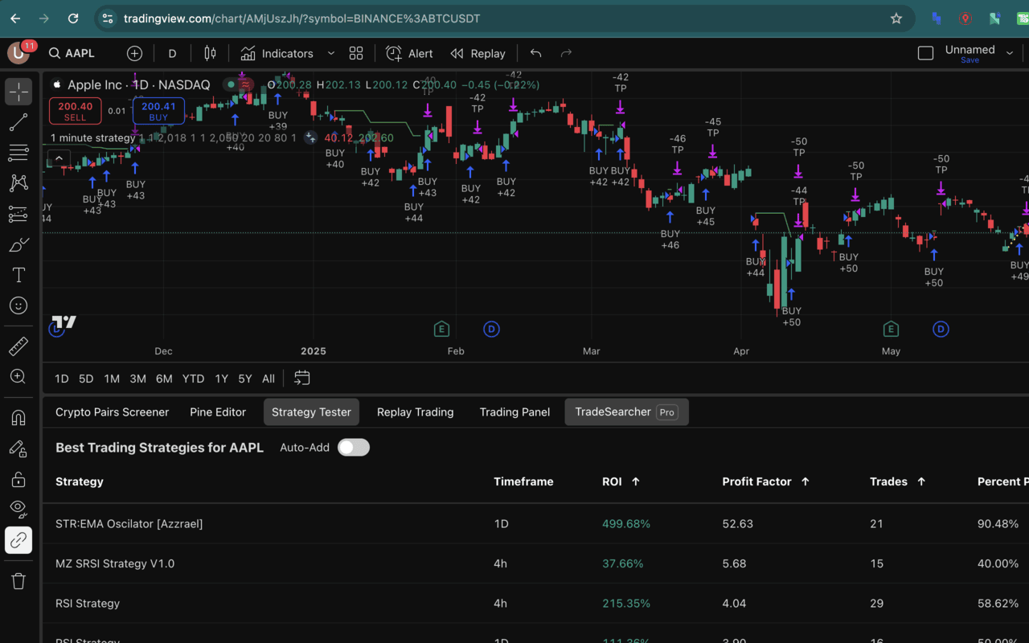Select the 6M date range

tap(164, 379)
